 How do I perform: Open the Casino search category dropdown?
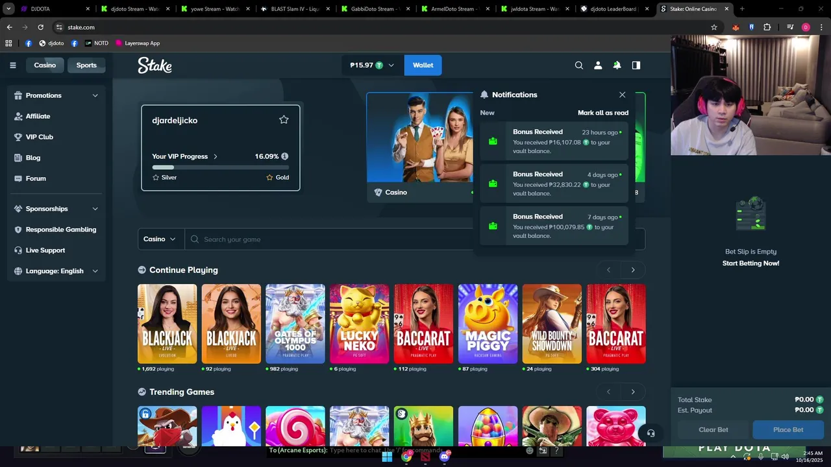160,239
